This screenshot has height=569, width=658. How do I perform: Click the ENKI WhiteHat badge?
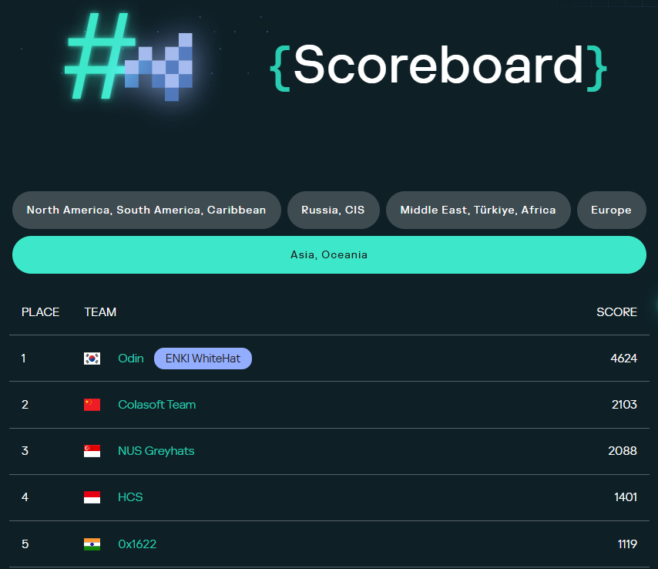(x=203, y=359)
